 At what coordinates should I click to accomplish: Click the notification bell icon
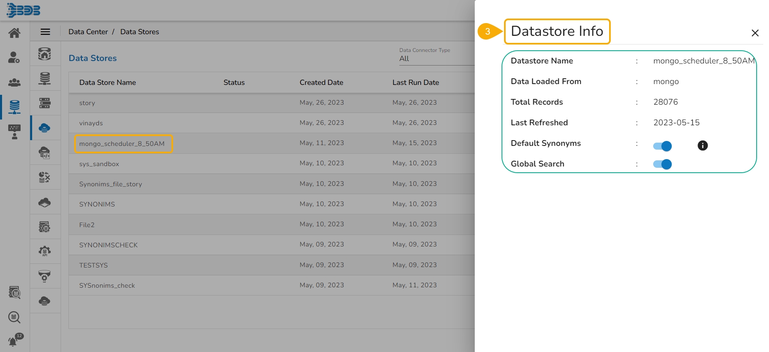click(x=14, y=341)
